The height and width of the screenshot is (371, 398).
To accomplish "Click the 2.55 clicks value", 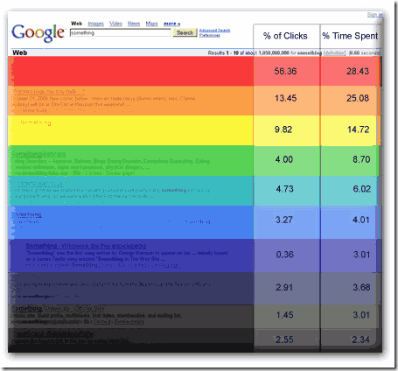I will tap(284, 339).
